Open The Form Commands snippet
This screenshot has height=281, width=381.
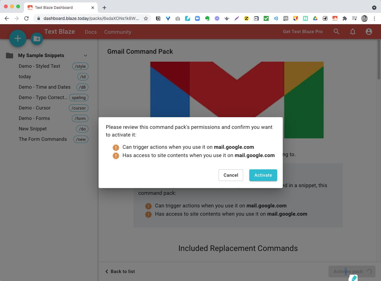(x=43, y=139)
